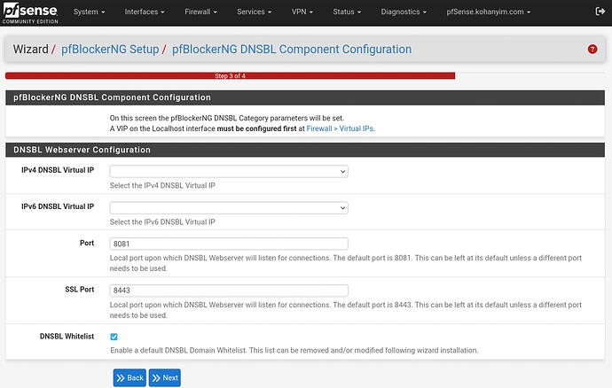Click 'Select the IPv6 DNSBL Virtual IP' help text
This screenshot has width=612, height=388.
point(162,221)
